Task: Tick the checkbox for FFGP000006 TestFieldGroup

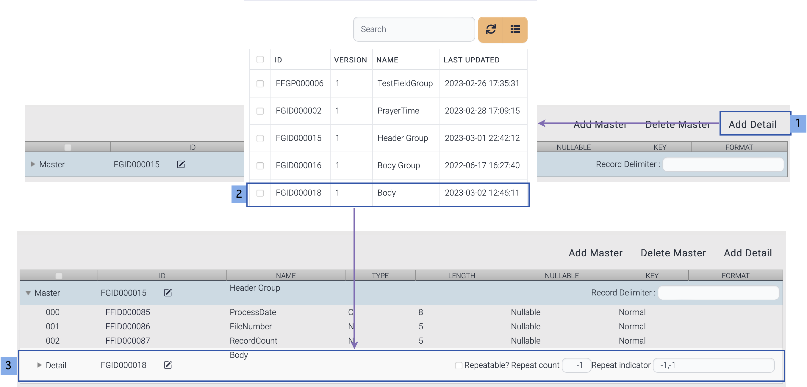Action: point(260,84)
